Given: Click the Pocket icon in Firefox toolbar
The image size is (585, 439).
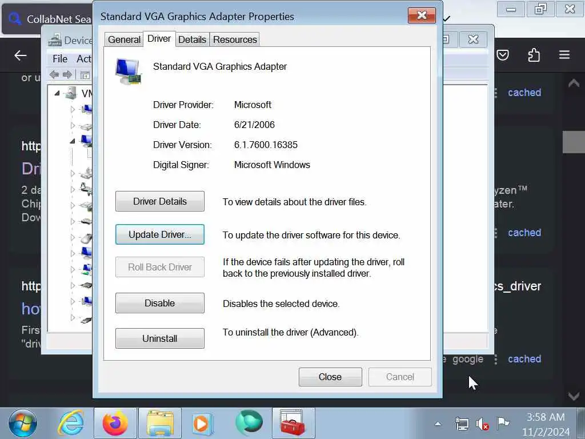Looking at the screenshot, I should pyautogui.click(x=503, y=55).
